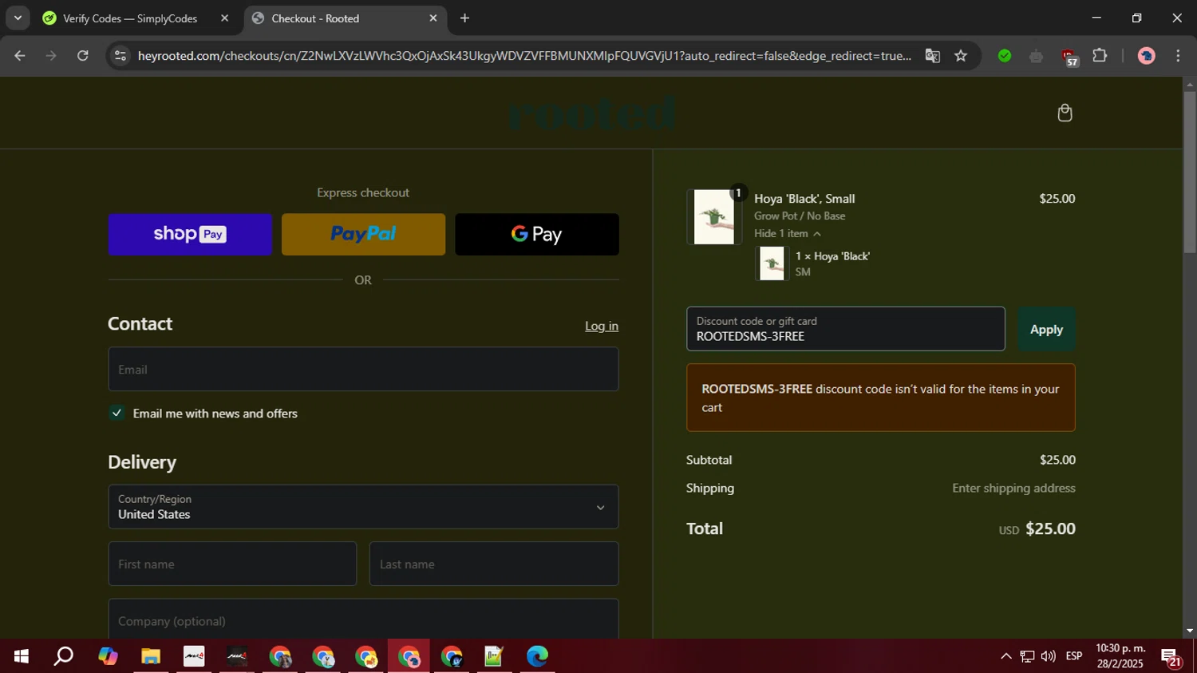Pay with the PayPal button

click(363, 234)
